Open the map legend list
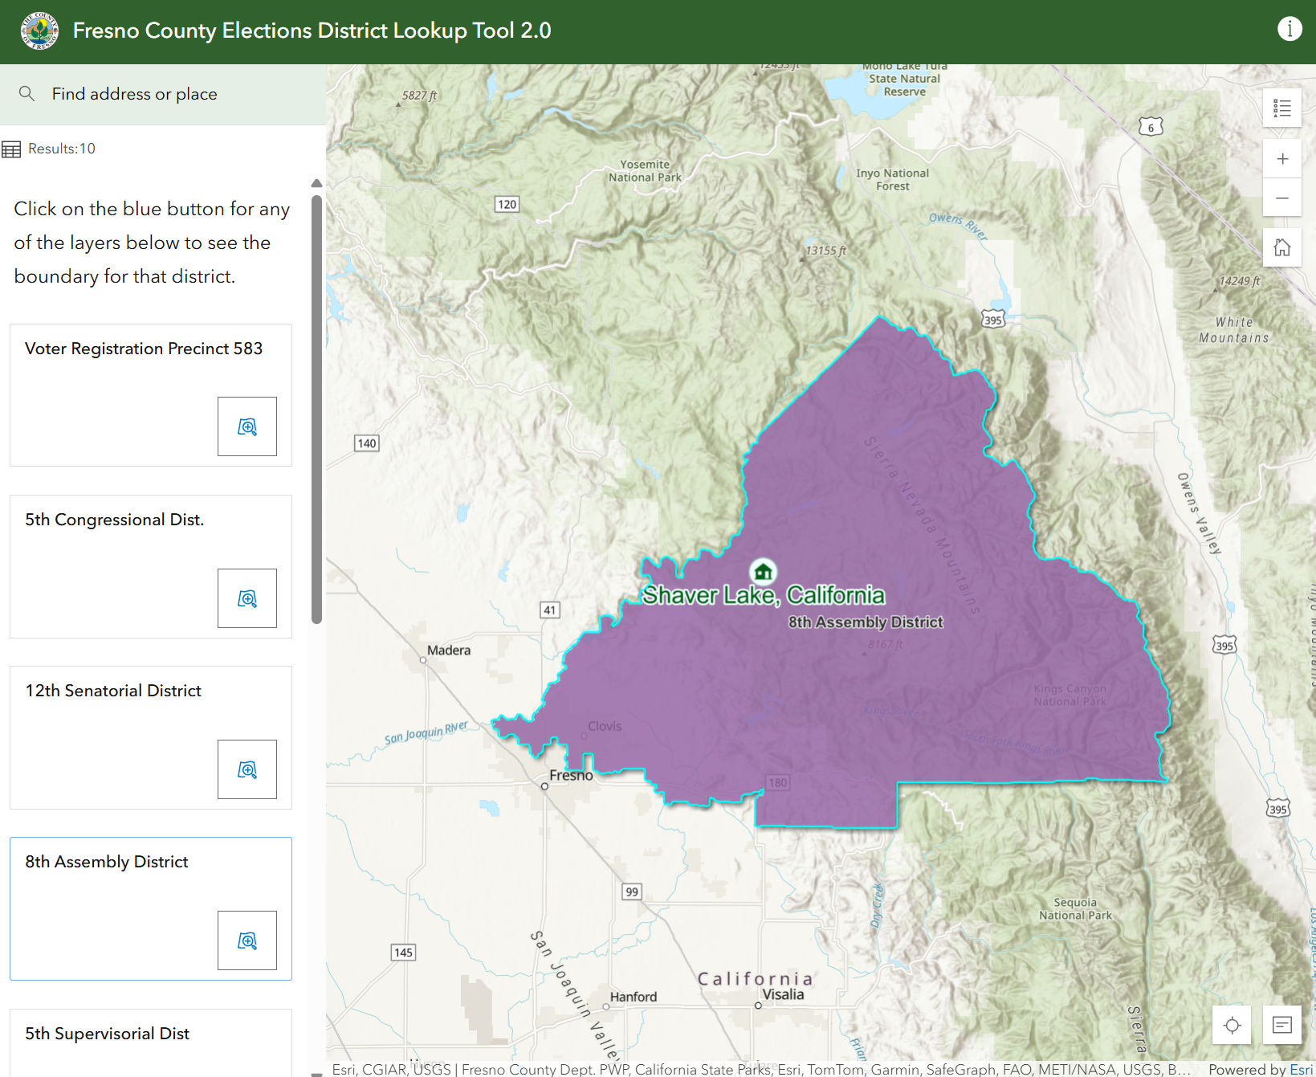The width and height of the screenshot is (1316, 1077). 1282,108
